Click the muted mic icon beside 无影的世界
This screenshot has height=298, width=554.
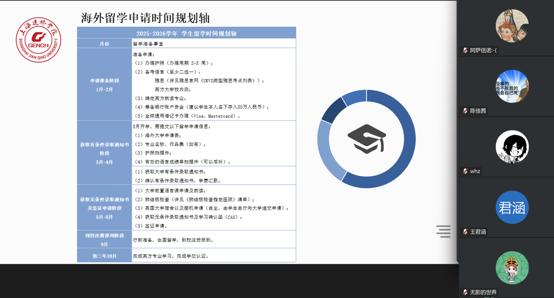[x=465, y=292]
